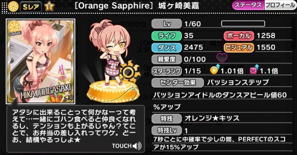Screen dimensions: 297x155
Task: Tap the level experience progress bar
Action: pos(243,24)
